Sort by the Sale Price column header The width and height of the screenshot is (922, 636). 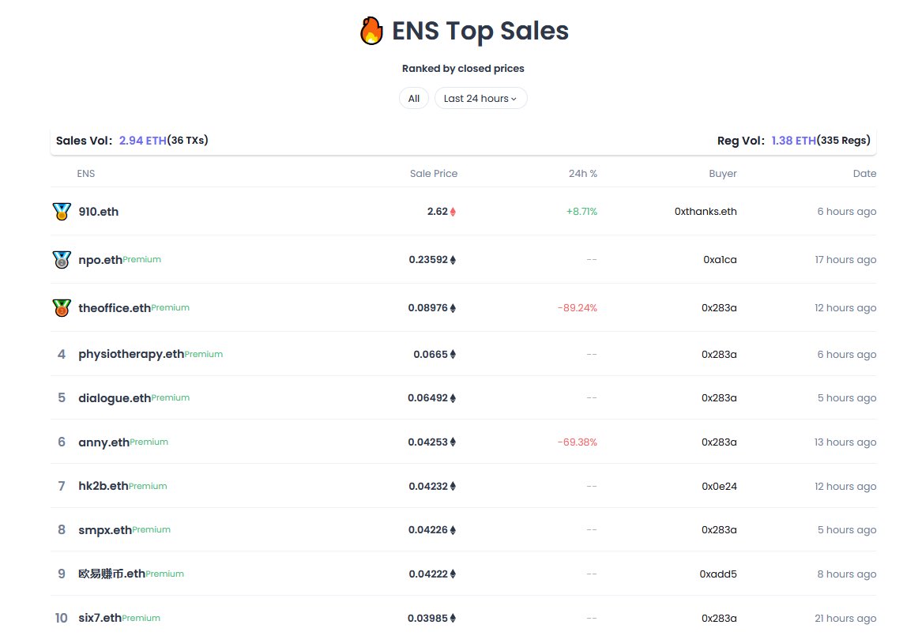click(434, 173)
